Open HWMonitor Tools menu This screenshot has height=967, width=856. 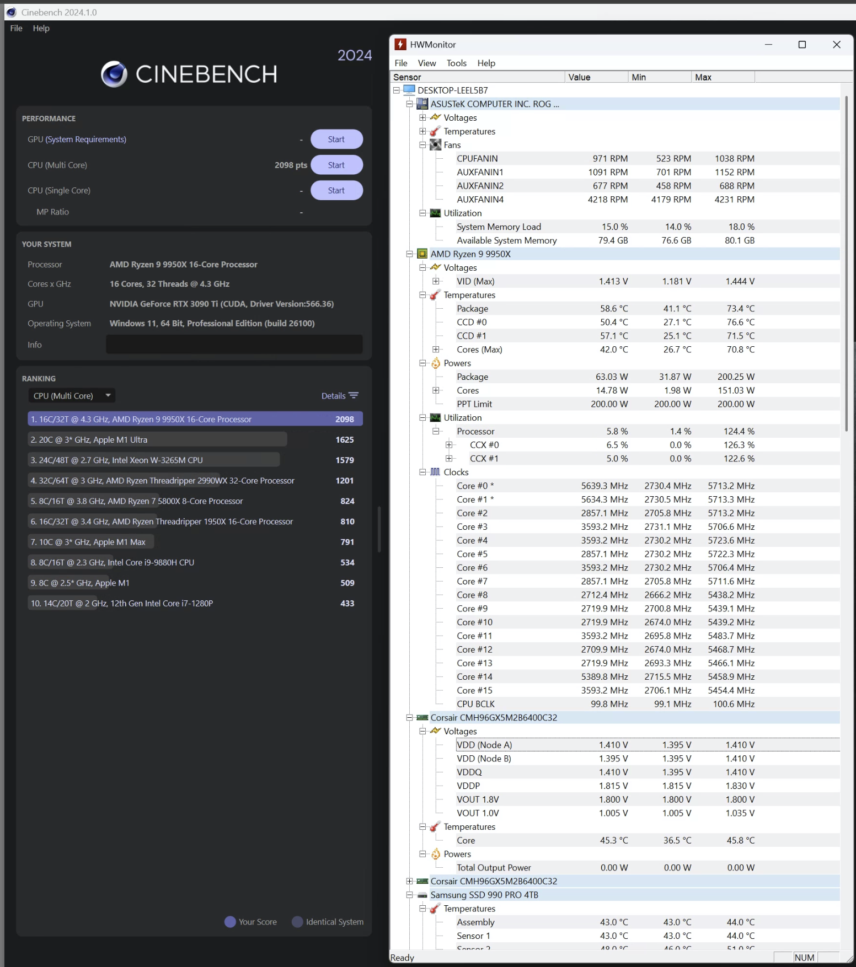(x=457, y=63)
